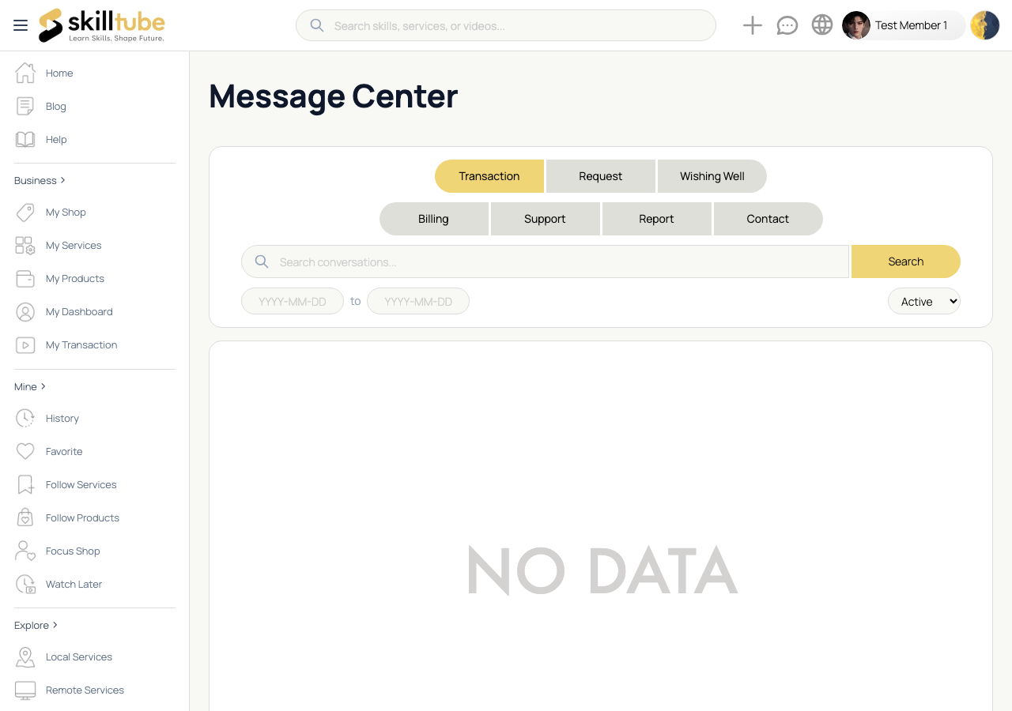Image resolution: width=1012 pixels, height=711 pixels.
Task: Click the yellow Search button
Action: coord(906,261)
